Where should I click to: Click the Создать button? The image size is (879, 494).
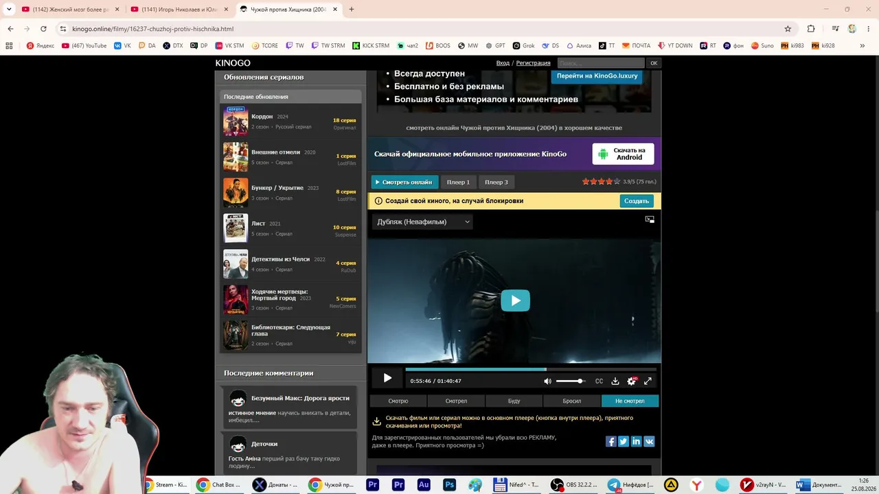point(637,201)
